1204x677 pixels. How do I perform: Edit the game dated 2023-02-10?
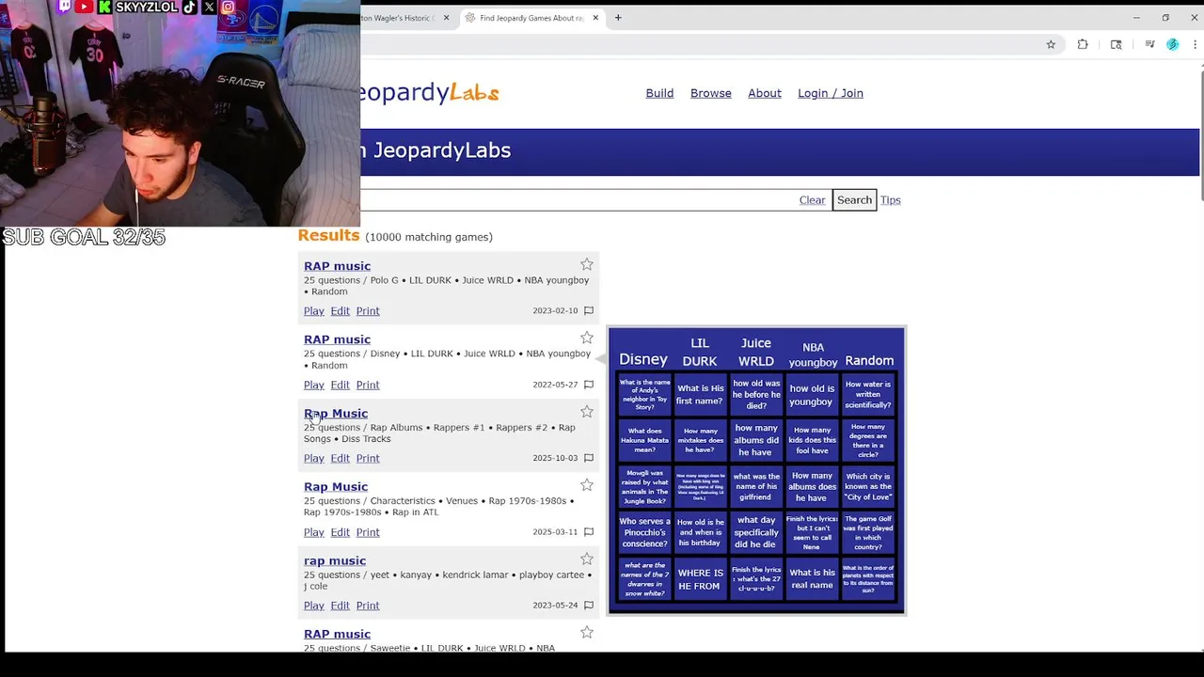coord(341,311)
